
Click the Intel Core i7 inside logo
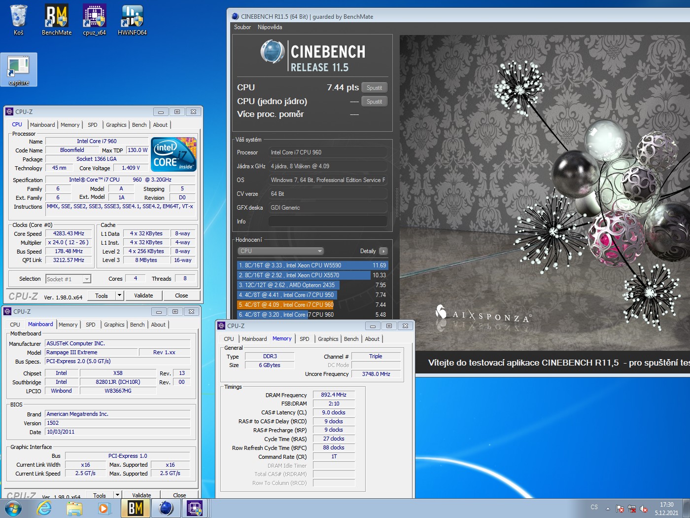pyautogui.click(x=174, y=154)
